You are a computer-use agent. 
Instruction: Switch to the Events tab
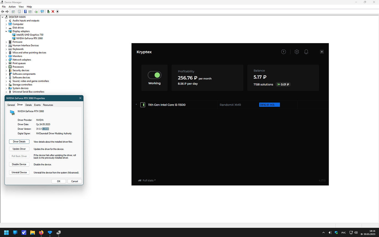tap(37, 105)
